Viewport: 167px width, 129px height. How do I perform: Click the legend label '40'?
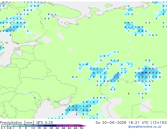coord(69,128)
